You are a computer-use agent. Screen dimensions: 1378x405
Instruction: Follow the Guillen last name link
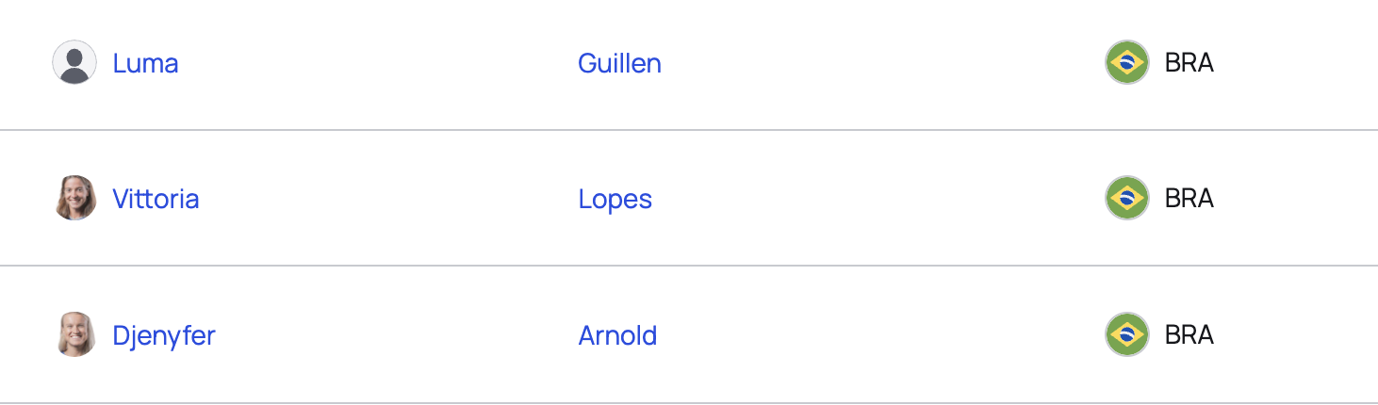(x=619, y=63)
